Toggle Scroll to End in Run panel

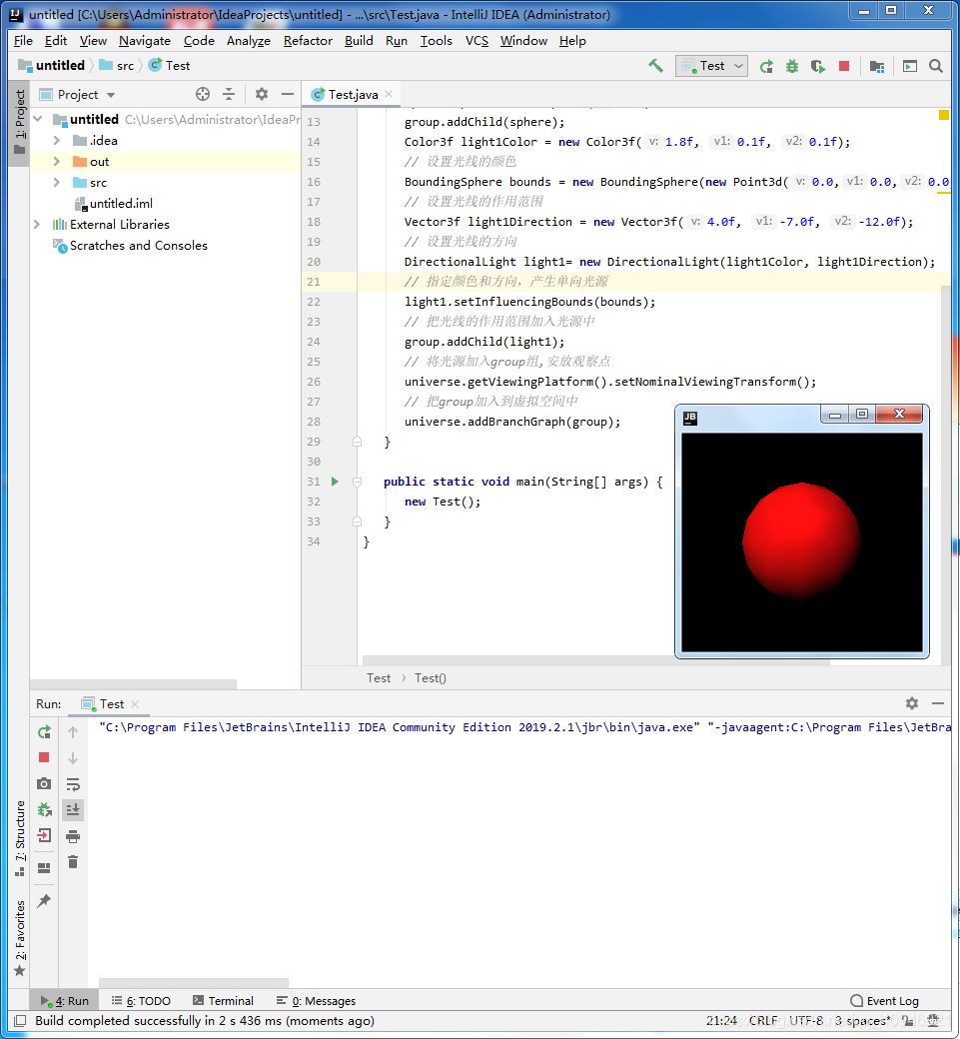pyautogui.click(x=73, y=810)
